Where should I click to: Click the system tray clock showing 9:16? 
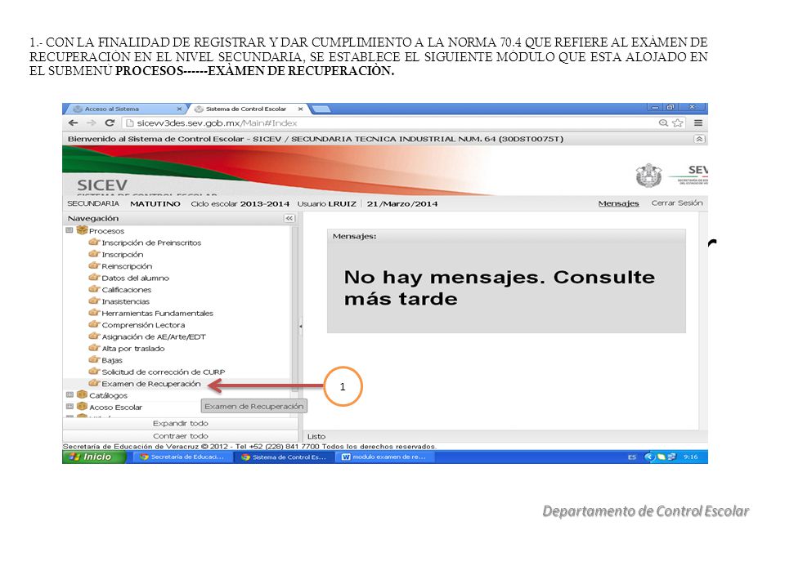tap(690, 457)
